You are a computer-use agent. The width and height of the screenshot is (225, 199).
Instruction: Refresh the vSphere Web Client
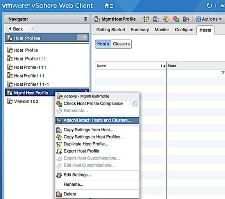(209, 6)
